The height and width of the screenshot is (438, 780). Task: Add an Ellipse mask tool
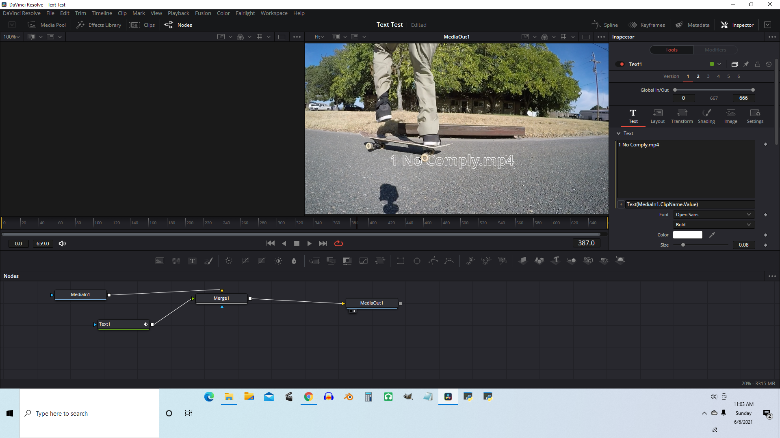point(417,261)
